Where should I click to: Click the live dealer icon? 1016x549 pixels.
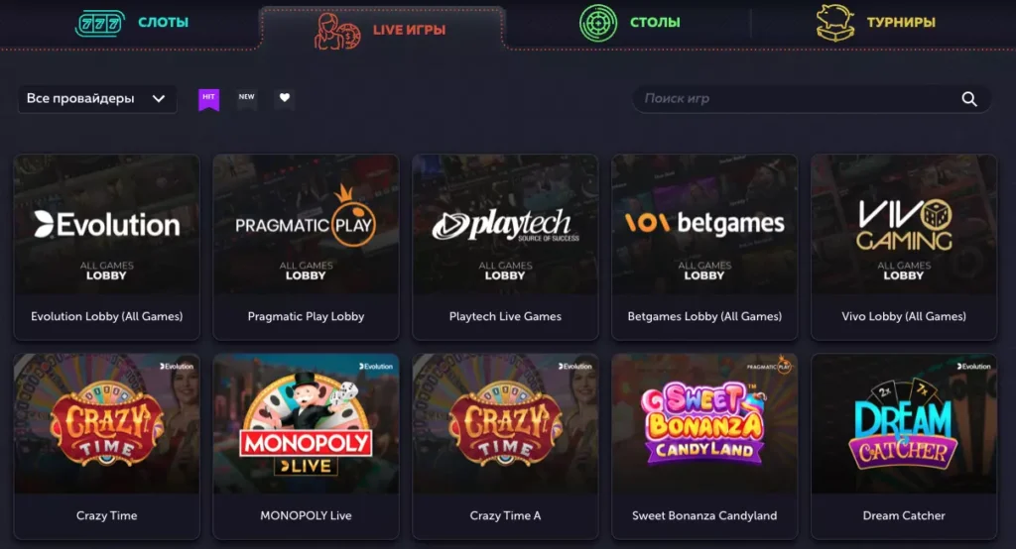pyautogui.click(x=337, y=31)
